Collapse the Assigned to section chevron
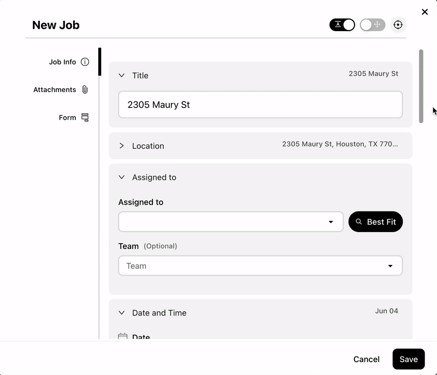 121,177
